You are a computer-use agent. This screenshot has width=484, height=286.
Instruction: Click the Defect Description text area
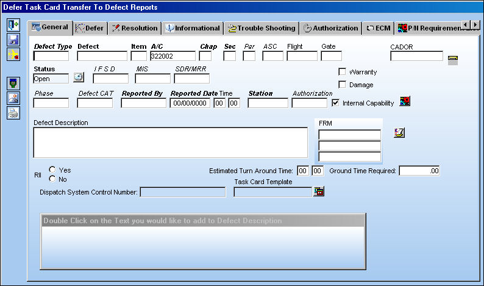[171, 143]
